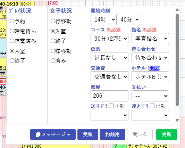Tick the 出勤 checkbox beside 迎えドラ
This screenshot has height=148, width=185.
[x=152, y=106]
